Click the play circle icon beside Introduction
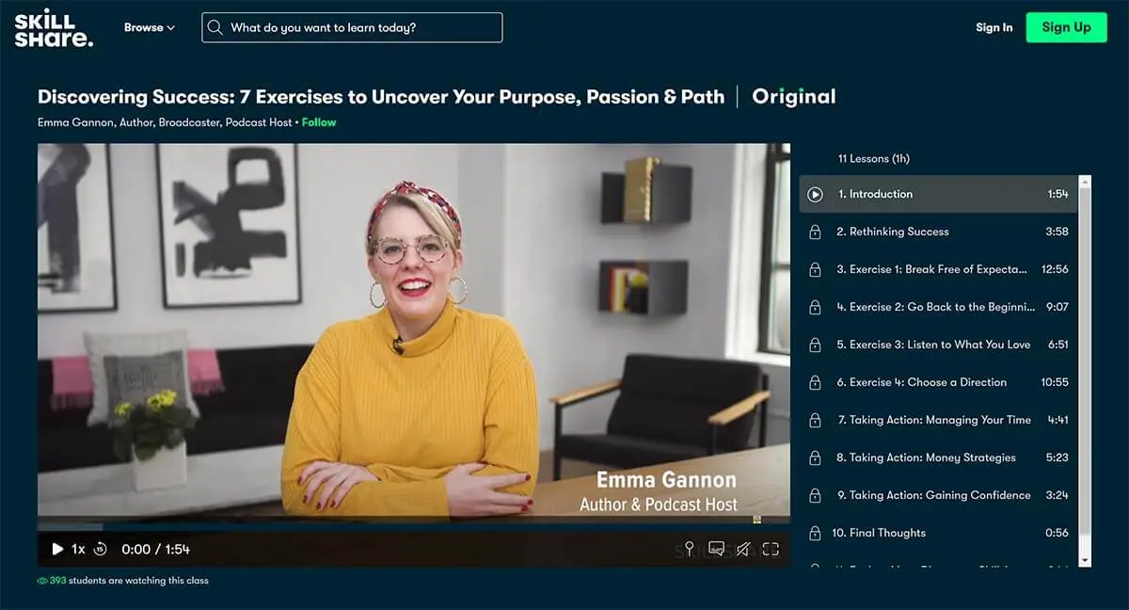 tap(816, 194)
